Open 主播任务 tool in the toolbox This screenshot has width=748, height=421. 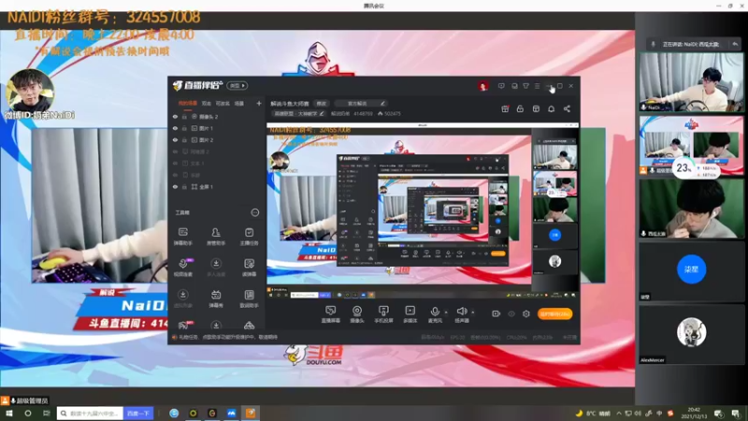click(249, 237)
